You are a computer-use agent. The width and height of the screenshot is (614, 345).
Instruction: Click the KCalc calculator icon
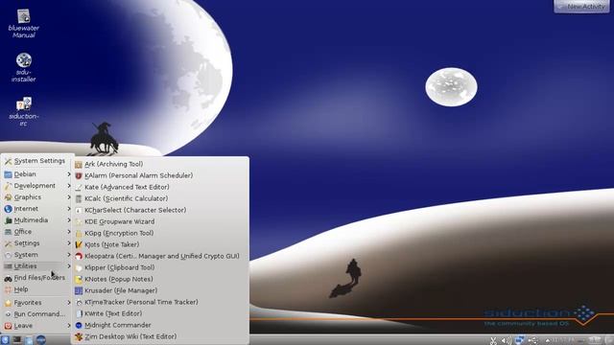(79, 199)
